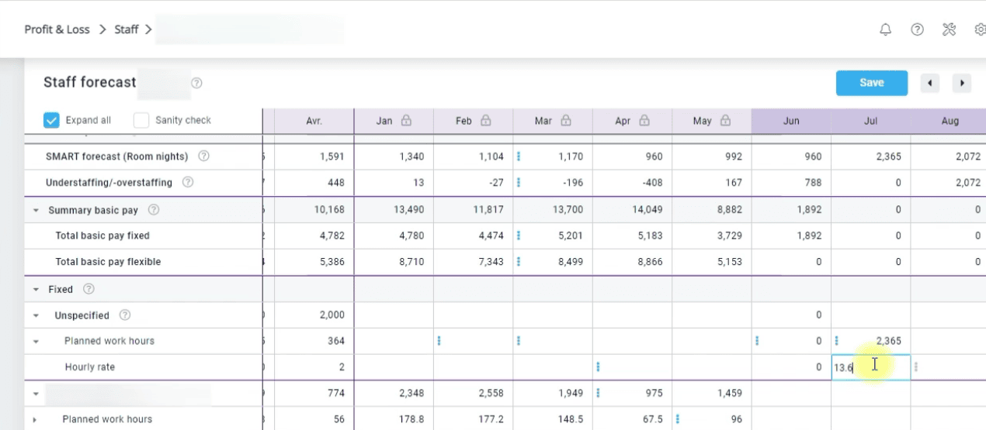Image resolution: width=986 pixels, height=430 pixels.
Task: Collapse the Summary basic pay section
Action: [36, 211]
